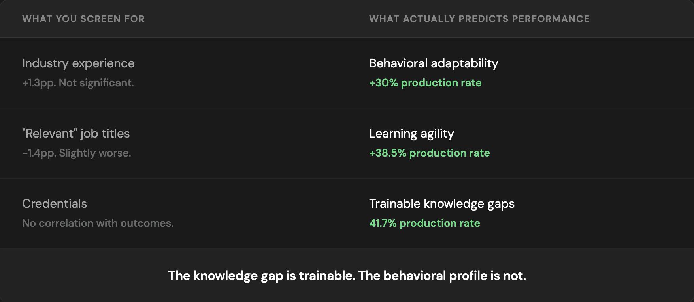Image resolution: width=694 pixels, height=302 pixels.
Task: Click the 'WHAT ACTUALLY PREDICTS PERFORMANCE' header
Action: 479,19
